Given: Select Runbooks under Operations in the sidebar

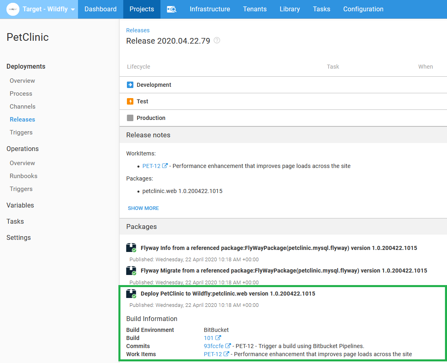Looking at the screenshot, I should tap(23, 176).
